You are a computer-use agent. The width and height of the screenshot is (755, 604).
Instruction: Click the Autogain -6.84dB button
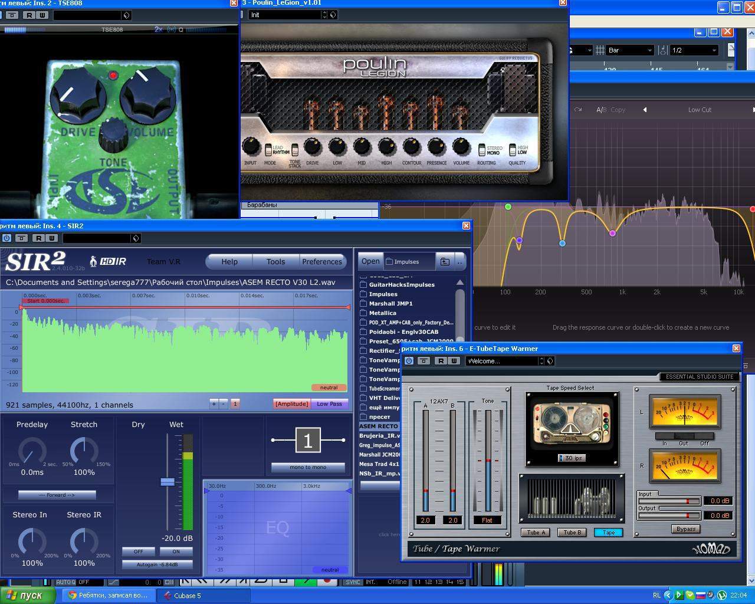[x=157, y=564]
